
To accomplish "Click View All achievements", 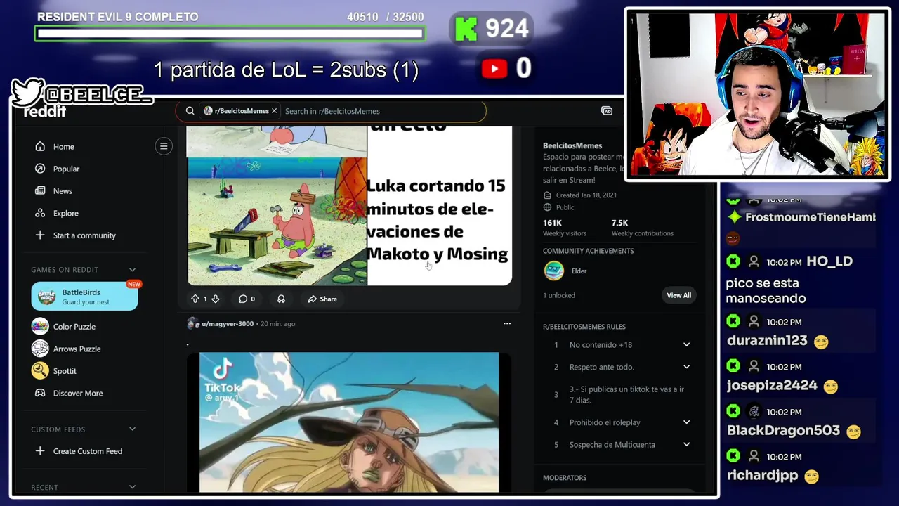I will pos(678,295).
